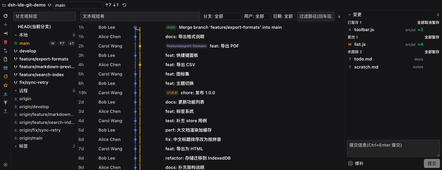Click the 文本或哈希 search field
This screenshot has height=170, width=442.
pyautogui.click(x=140, y=17)
